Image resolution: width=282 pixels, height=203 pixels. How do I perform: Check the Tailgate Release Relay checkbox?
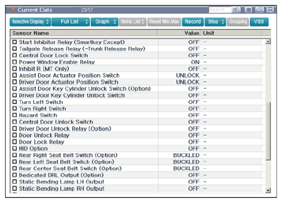tap(14, 49)
